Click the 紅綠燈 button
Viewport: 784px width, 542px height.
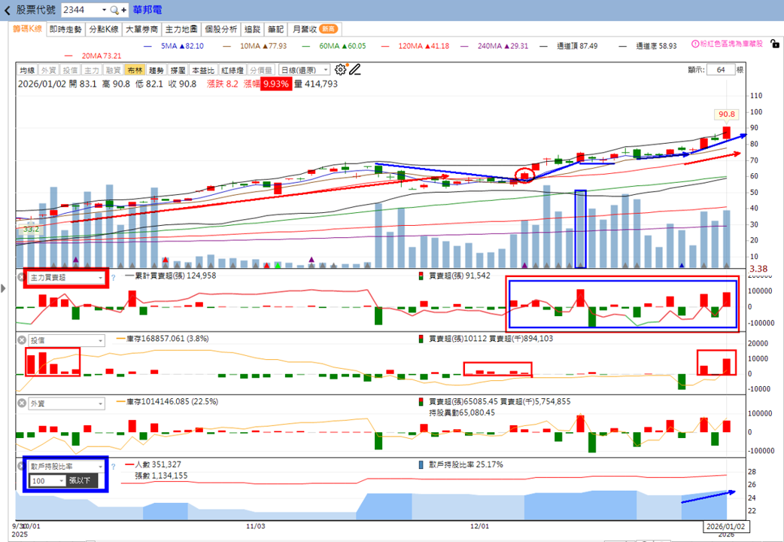coord(232,70)
